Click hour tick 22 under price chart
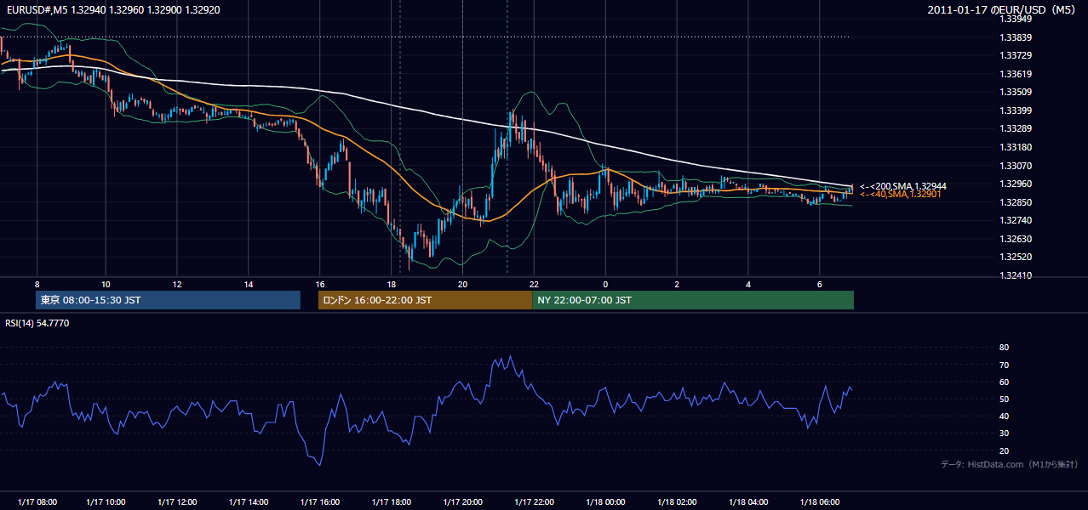1088x510 pixels. (534, 284)
